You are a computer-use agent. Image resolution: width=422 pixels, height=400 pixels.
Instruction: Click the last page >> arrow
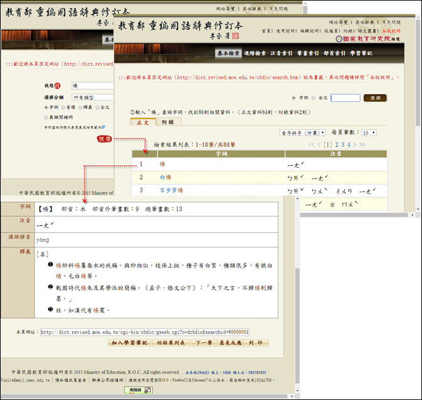[x=362, y=145]
